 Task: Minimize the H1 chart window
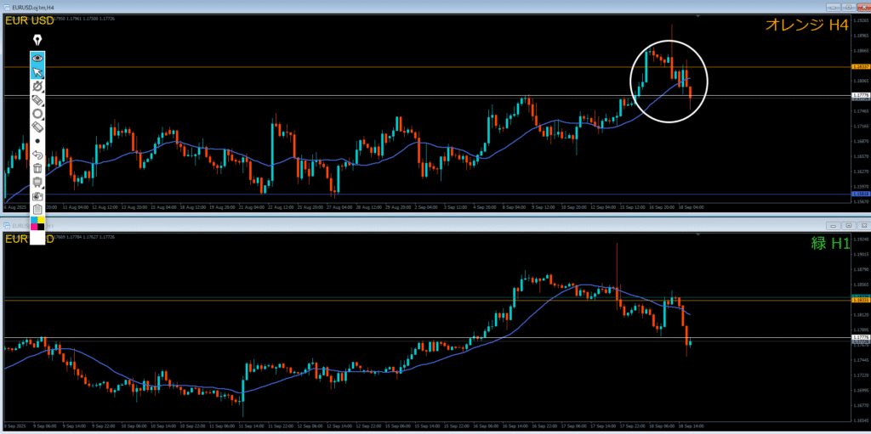click(x=833, y=226)
